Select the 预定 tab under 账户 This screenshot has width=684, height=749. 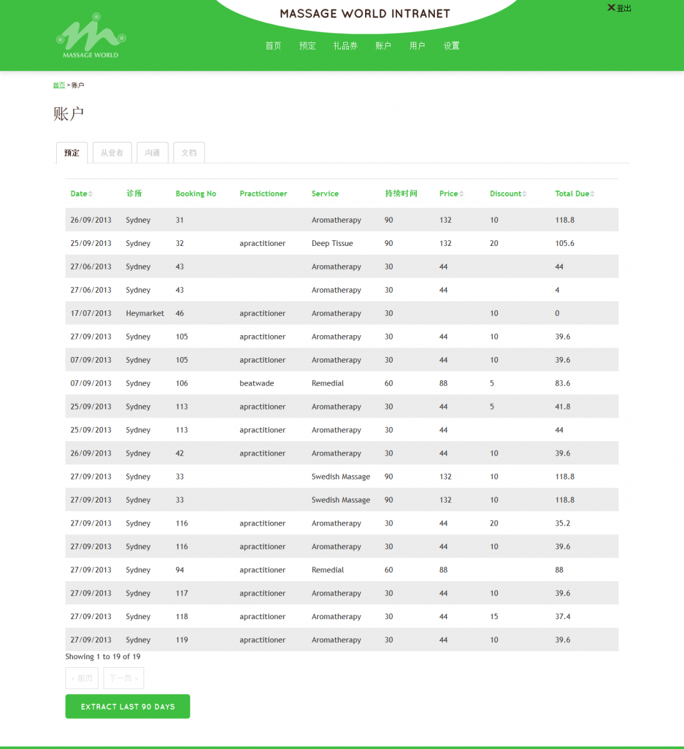72,153
